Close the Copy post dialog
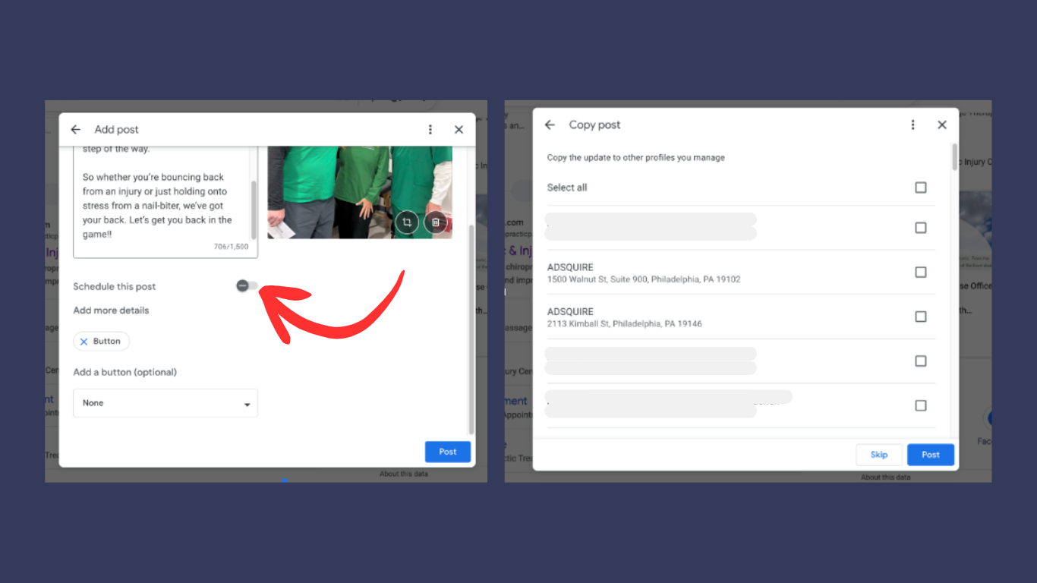 point(942,125)
